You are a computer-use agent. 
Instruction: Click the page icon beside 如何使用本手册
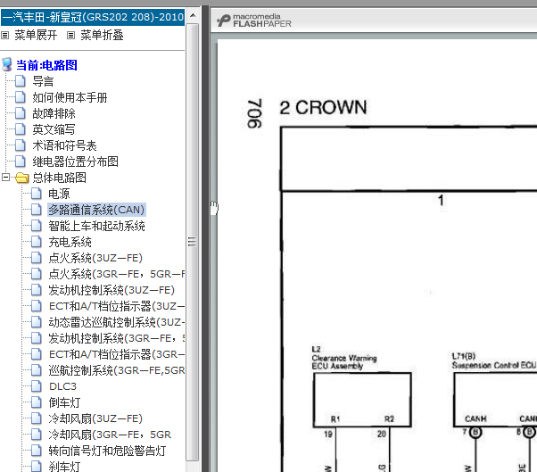coord(21,97)
